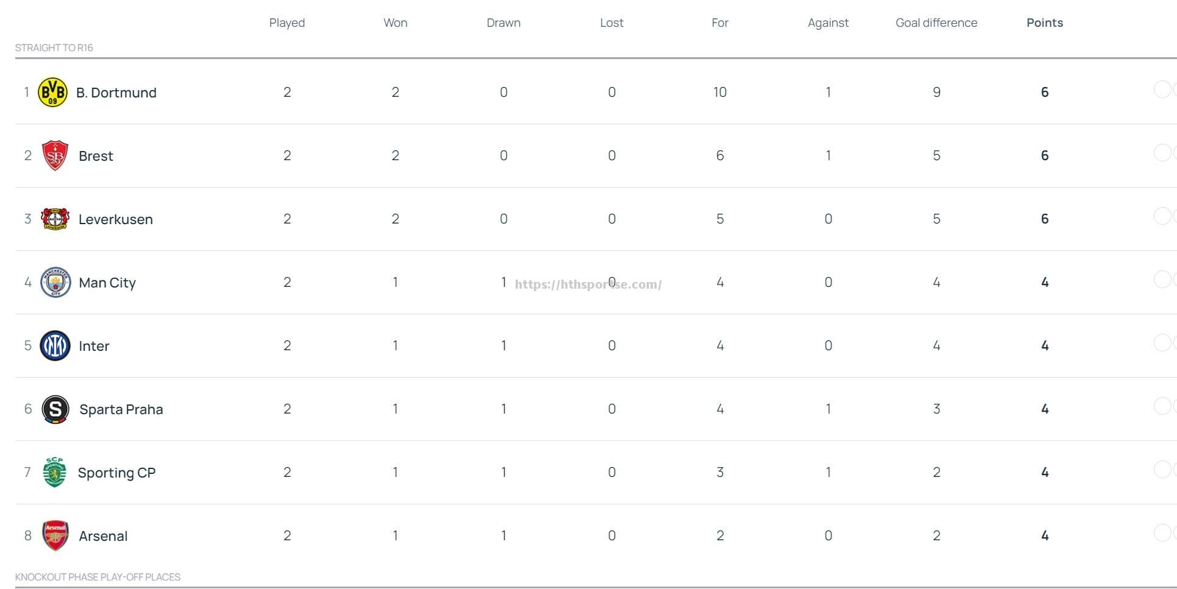
Task: Open the Sparta Praha team link
Action: [x=121, y=409]
